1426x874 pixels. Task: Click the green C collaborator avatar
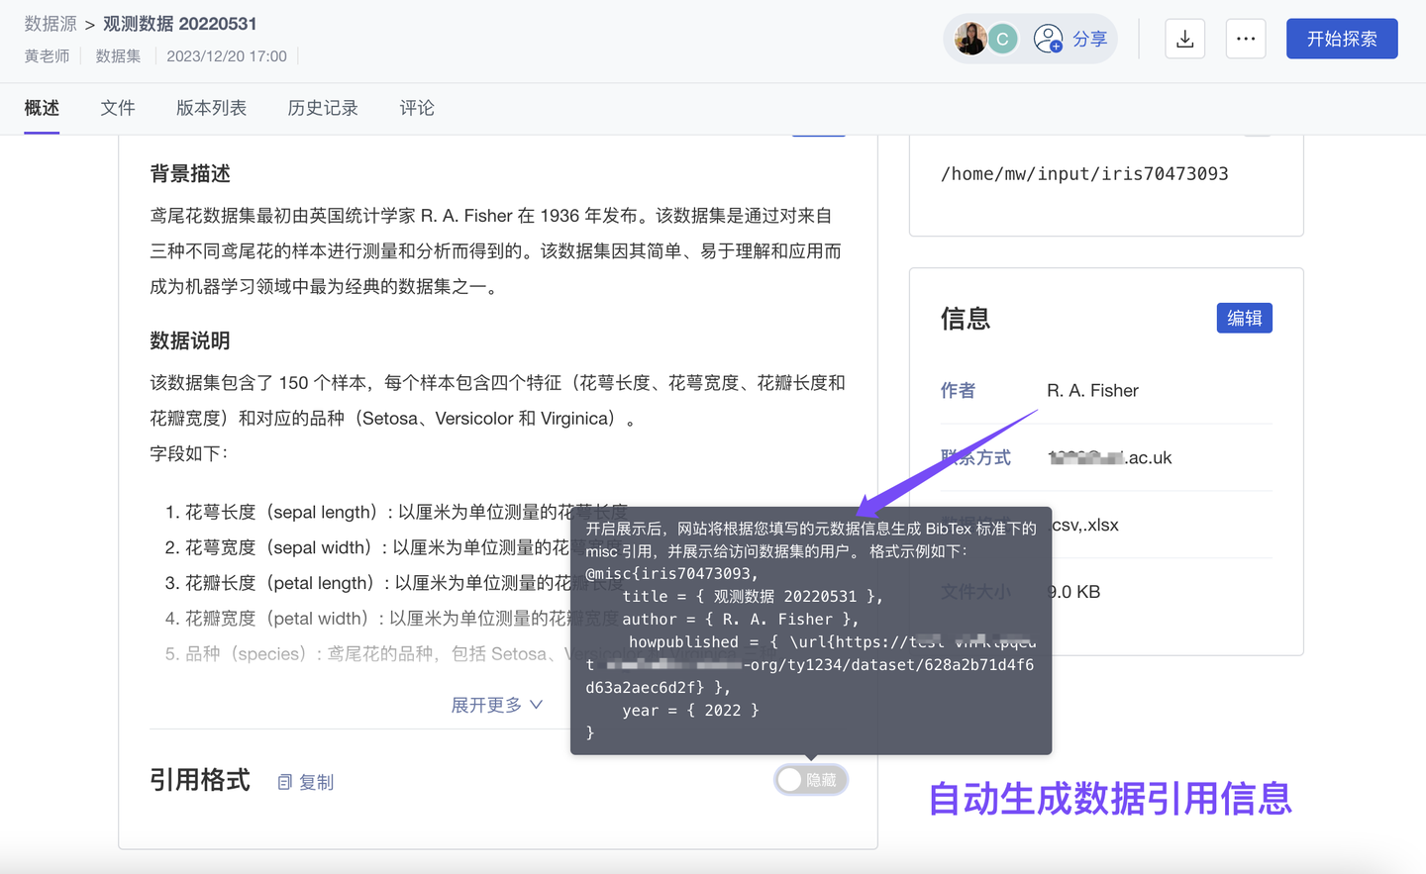pyautogui.click(x=1002, y=39)
